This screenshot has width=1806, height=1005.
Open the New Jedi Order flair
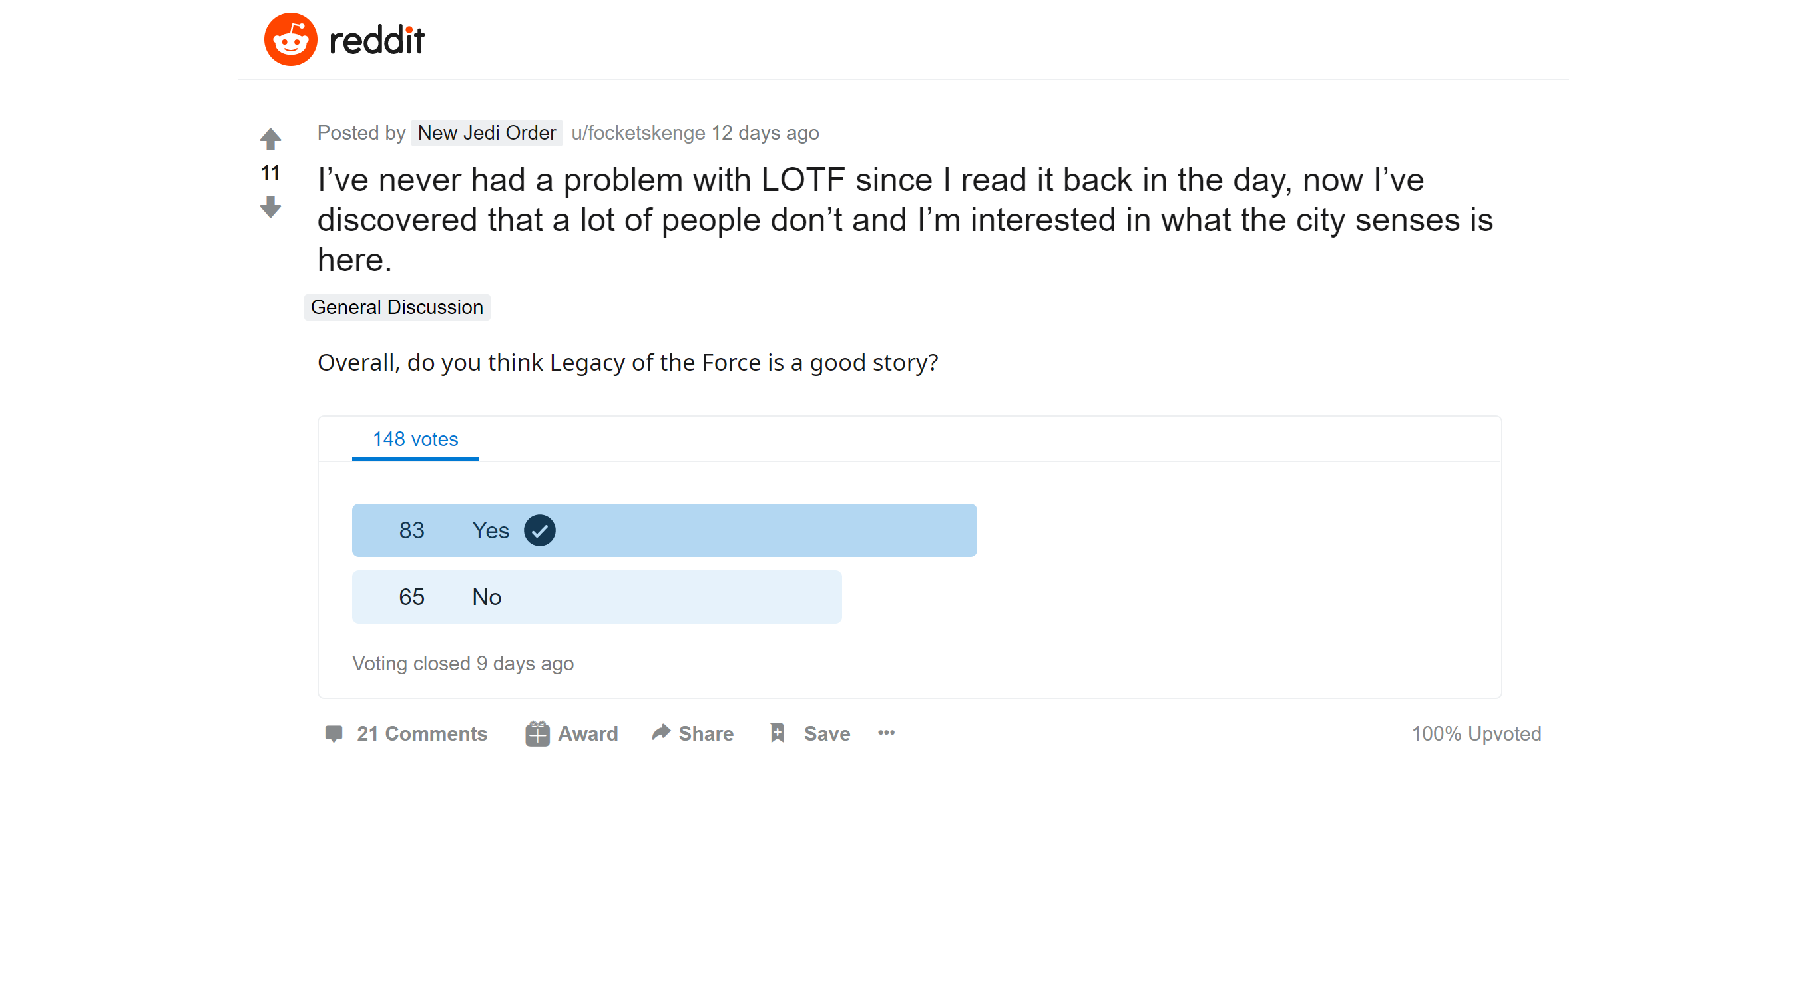click(x=487, y=132)
